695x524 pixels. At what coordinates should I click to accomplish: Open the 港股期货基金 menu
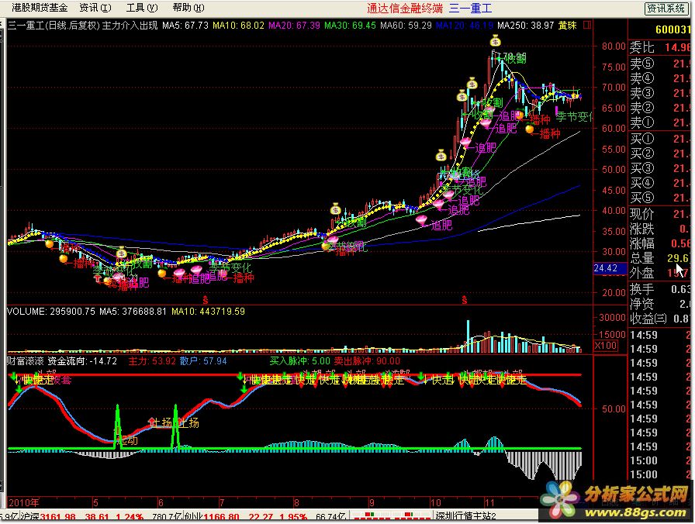(39, 8)
